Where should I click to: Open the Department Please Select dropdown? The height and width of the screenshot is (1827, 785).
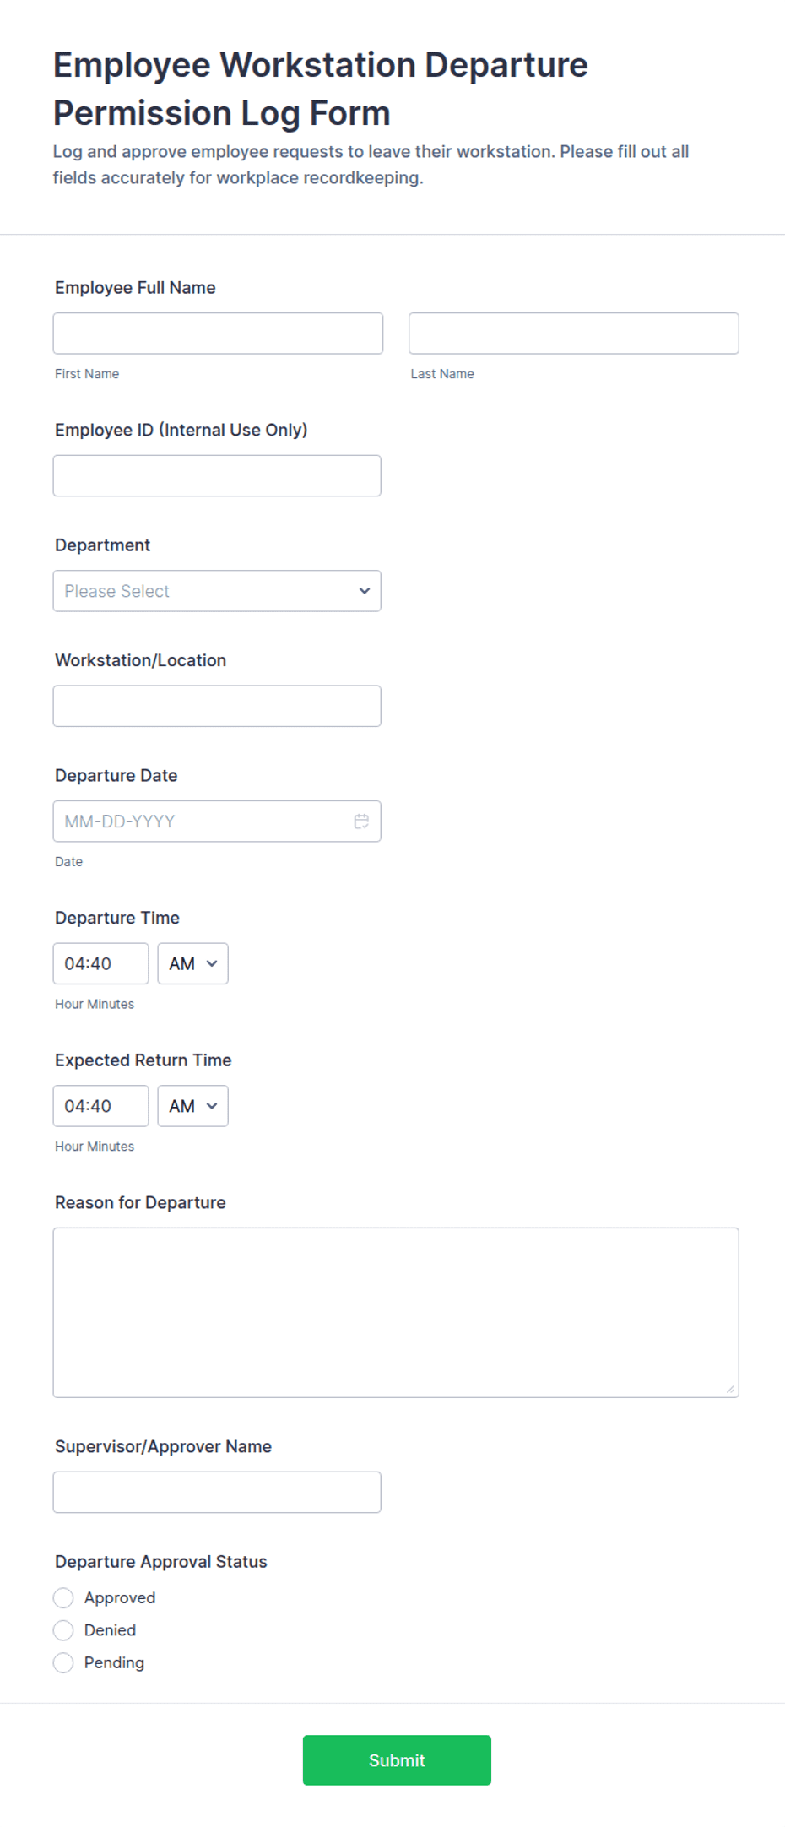pyautogui.click(x=217, y=591)
